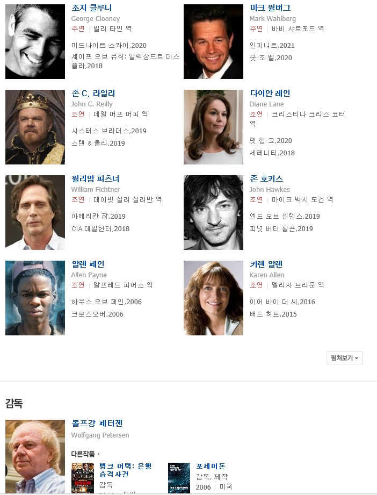
Task: Open William Fichtner's photo
Action: pos(35,213)
